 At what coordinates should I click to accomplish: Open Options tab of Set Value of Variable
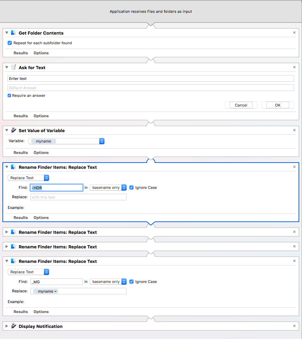pyautogui.click(x=41, y=153)
